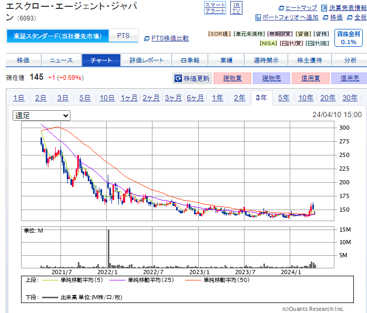Click 貸株金利 0.1% button

[x=349, y=38]
